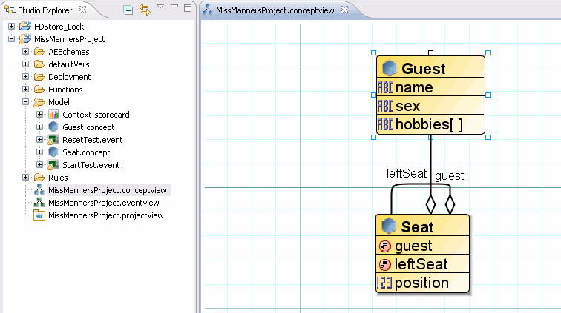Open the Studio Explorer view menu triangle

click(x=160, y=7)
